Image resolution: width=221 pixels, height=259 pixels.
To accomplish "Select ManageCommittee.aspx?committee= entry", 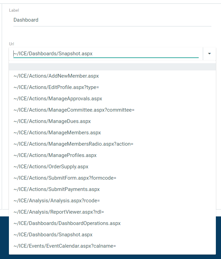I will [74, 110].
